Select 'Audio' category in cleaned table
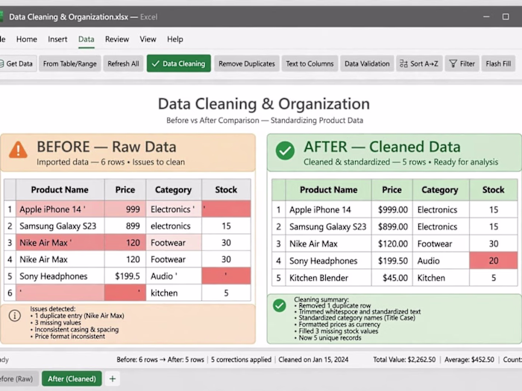 (441, 261)
